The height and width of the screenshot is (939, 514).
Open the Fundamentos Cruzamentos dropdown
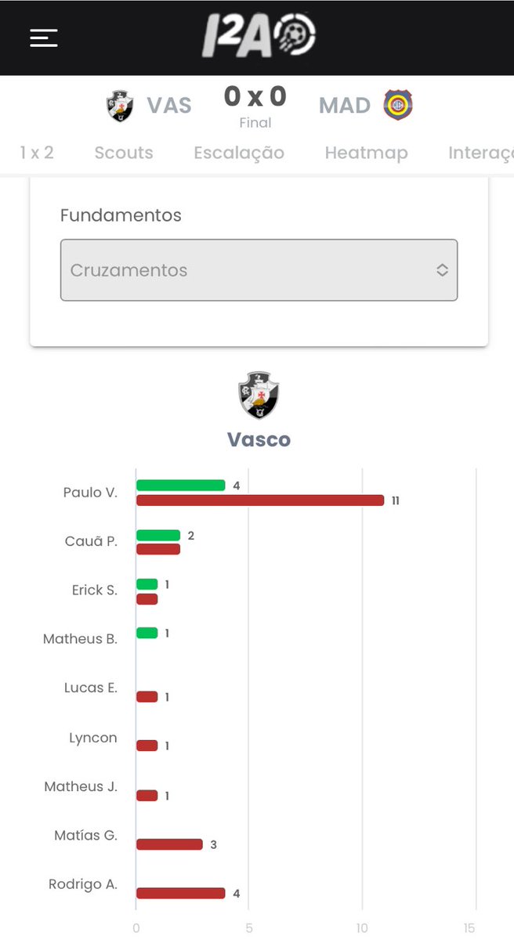259,270
